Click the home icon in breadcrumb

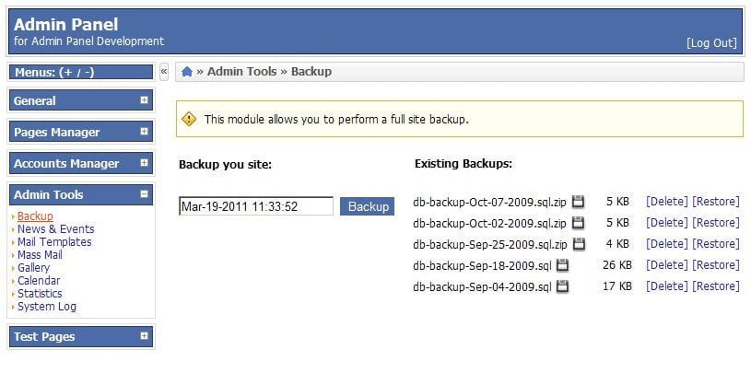[x=187, y=72]
